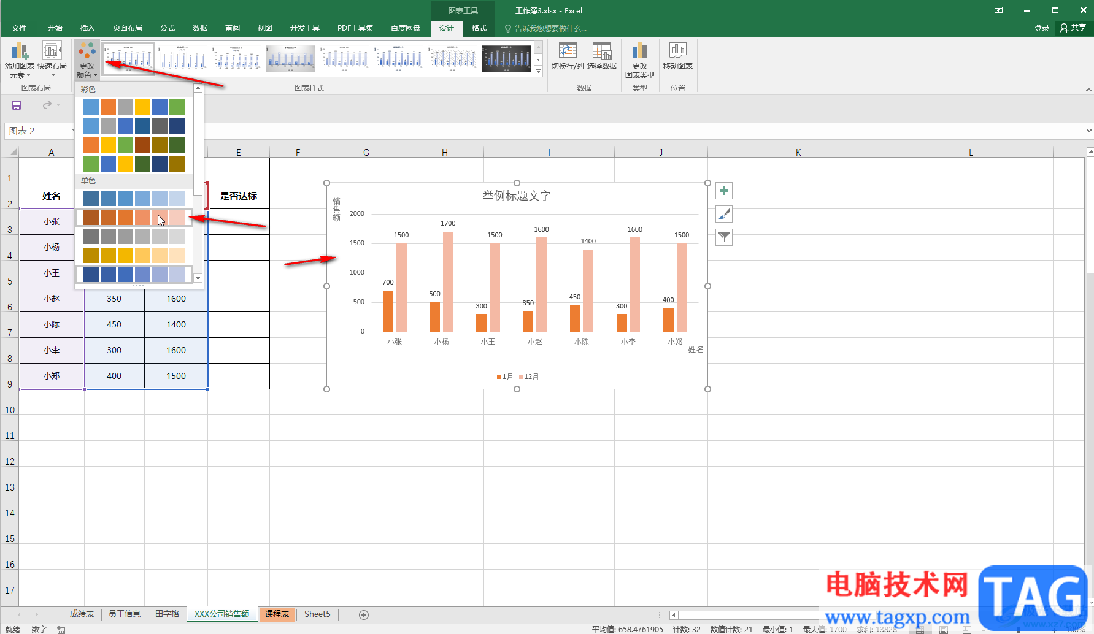Select column header K
Viewport: 1094px width, 634px height.
click(798, 152)
